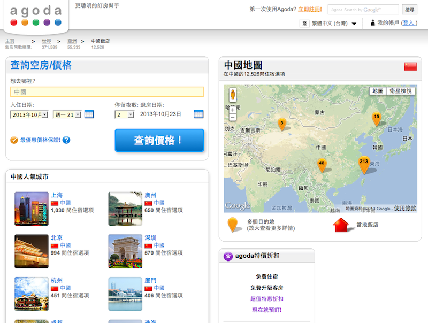Screen dimensions: 428x323
Task: Switch map to 衛星檢視 view
Action: (x=401, y=91)
